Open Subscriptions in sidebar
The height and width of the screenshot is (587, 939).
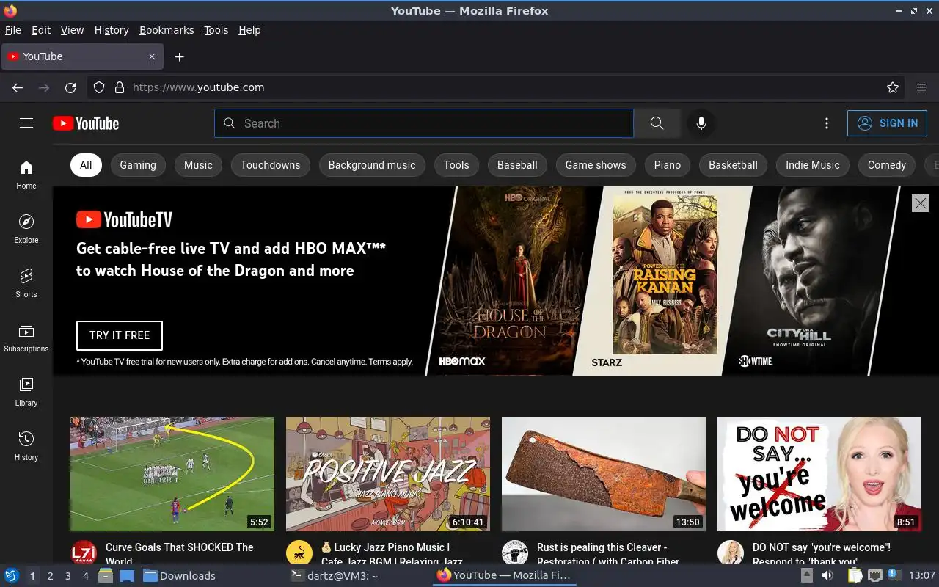tap(26, 338)
